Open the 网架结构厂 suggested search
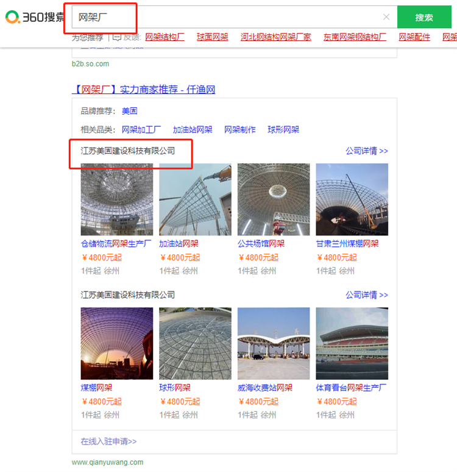 [x=165, y=37]
